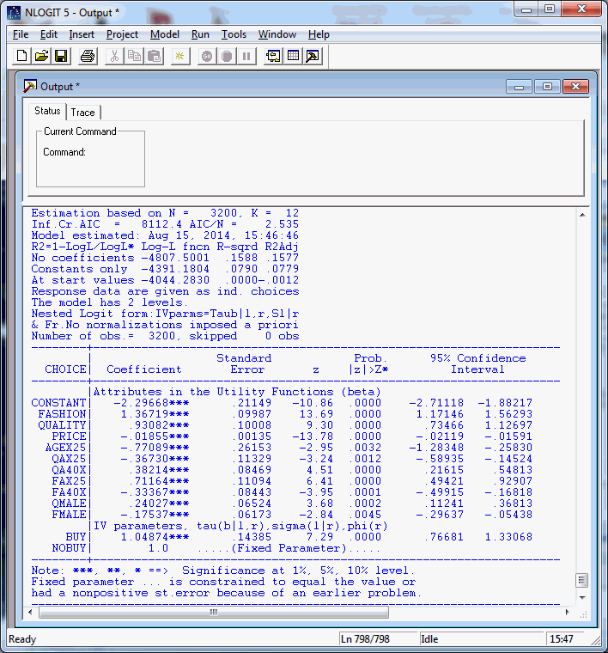
Task: Click the Stop toolbar icon
Action: point(227,56)
